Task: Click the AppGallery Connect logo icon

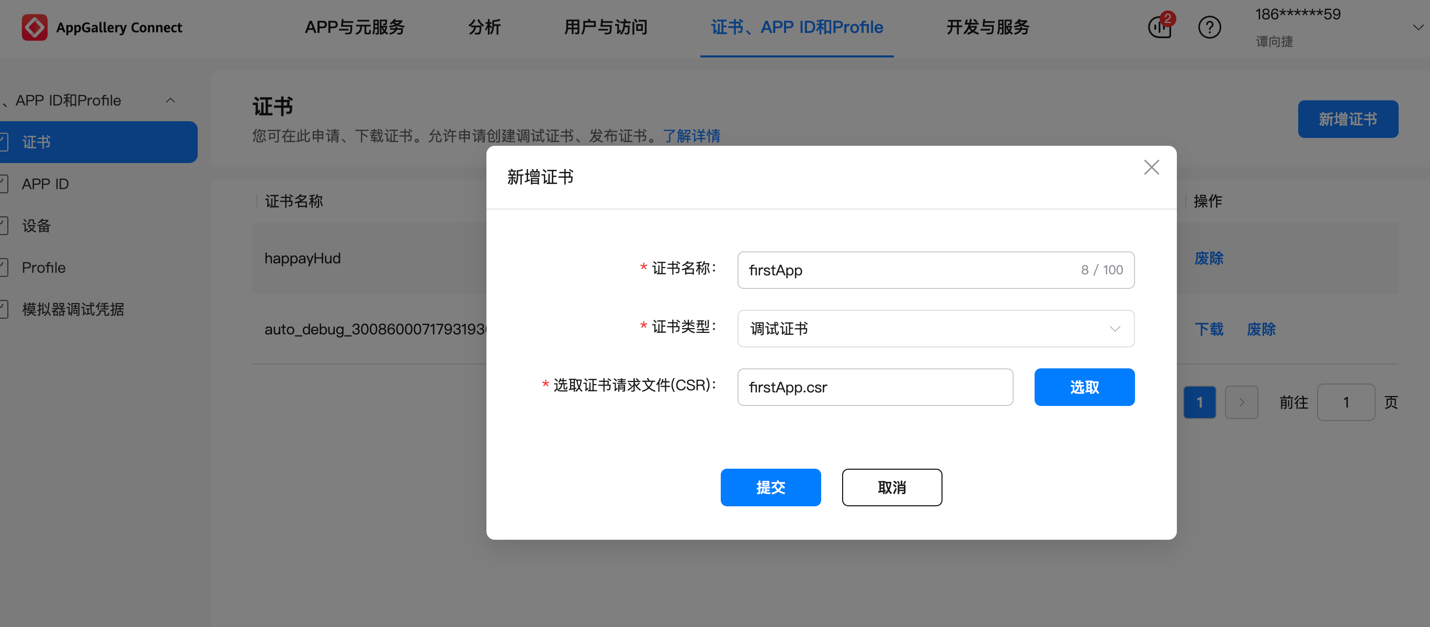Action: click(34, 27)
